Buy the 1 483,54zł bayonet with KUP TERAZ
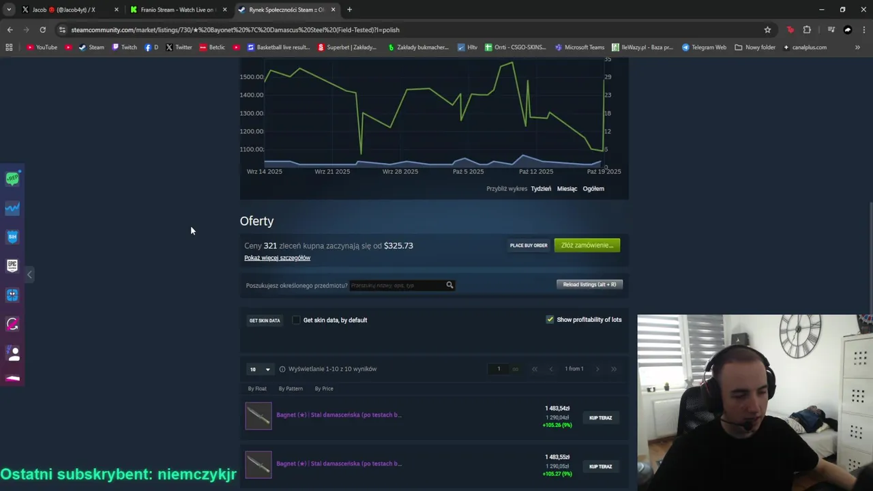 (x=600, y=418)
